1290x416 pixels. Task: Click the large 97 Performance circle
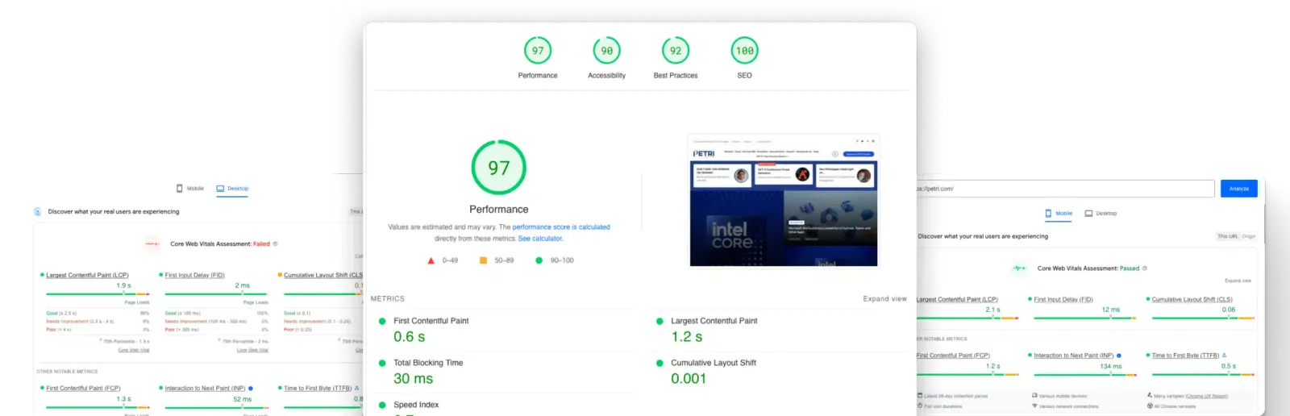499,168
